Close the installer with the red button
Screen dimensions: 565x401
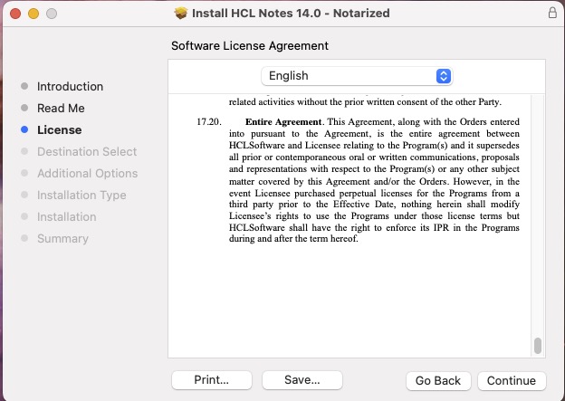coord(15,14)
